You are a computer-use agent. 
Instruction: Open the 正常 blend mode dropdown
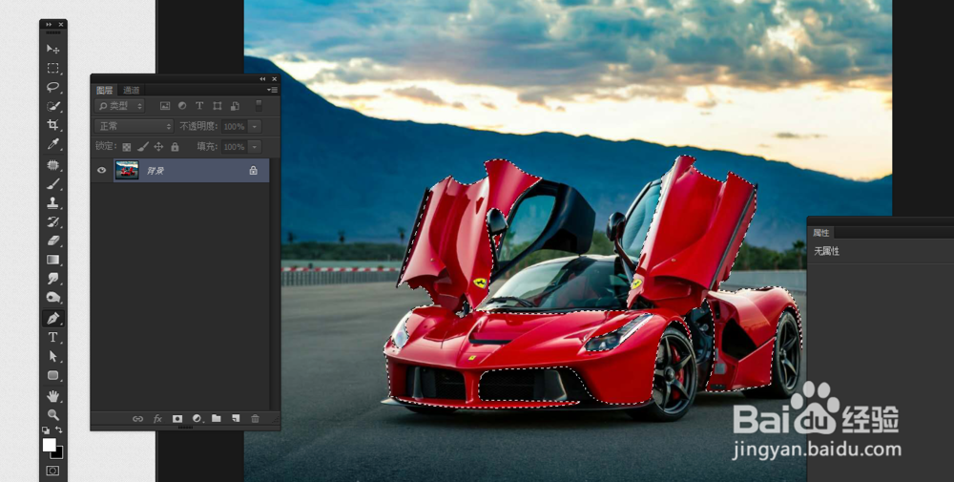click(x=134, y=127)
